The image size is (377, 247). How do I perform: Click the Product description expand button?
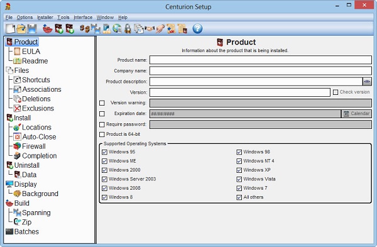pos(367,82)
